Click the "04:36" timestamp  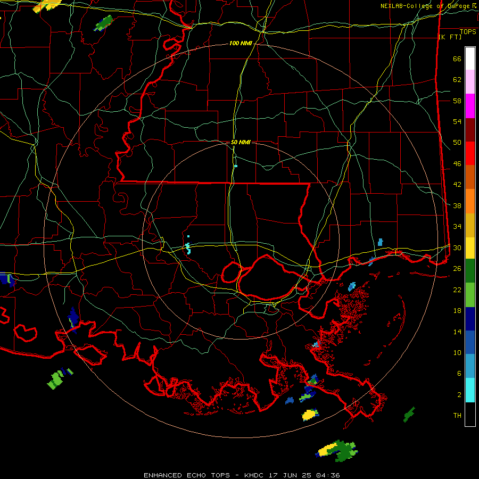(x=328, y=475)
